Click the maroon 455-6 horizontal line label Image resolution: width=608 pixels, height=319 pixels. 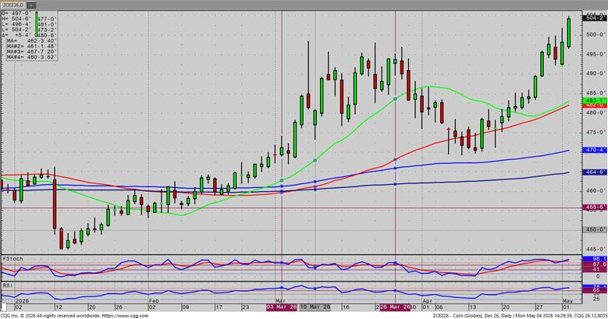click(595, 207)
